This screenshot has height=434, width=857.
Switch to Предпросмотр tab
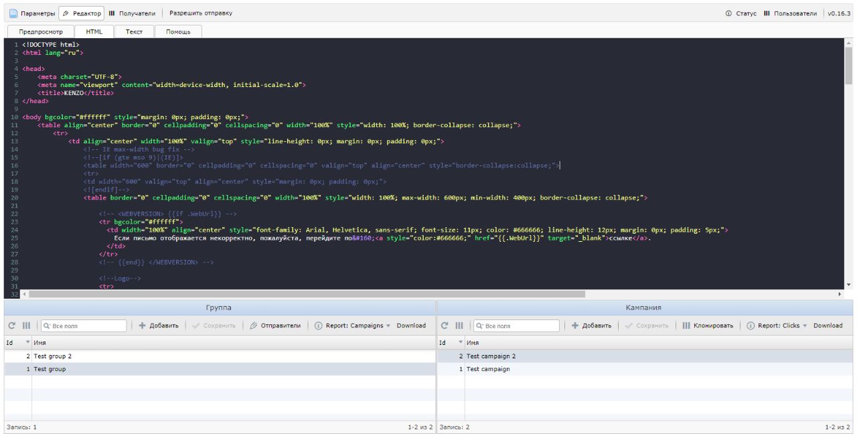[x=40, y=31]
